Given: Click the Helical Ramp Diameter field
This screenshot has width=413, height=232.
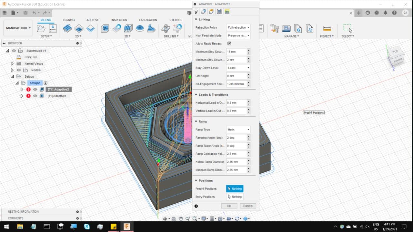Looking at the screenshot, I should [236, 162].
